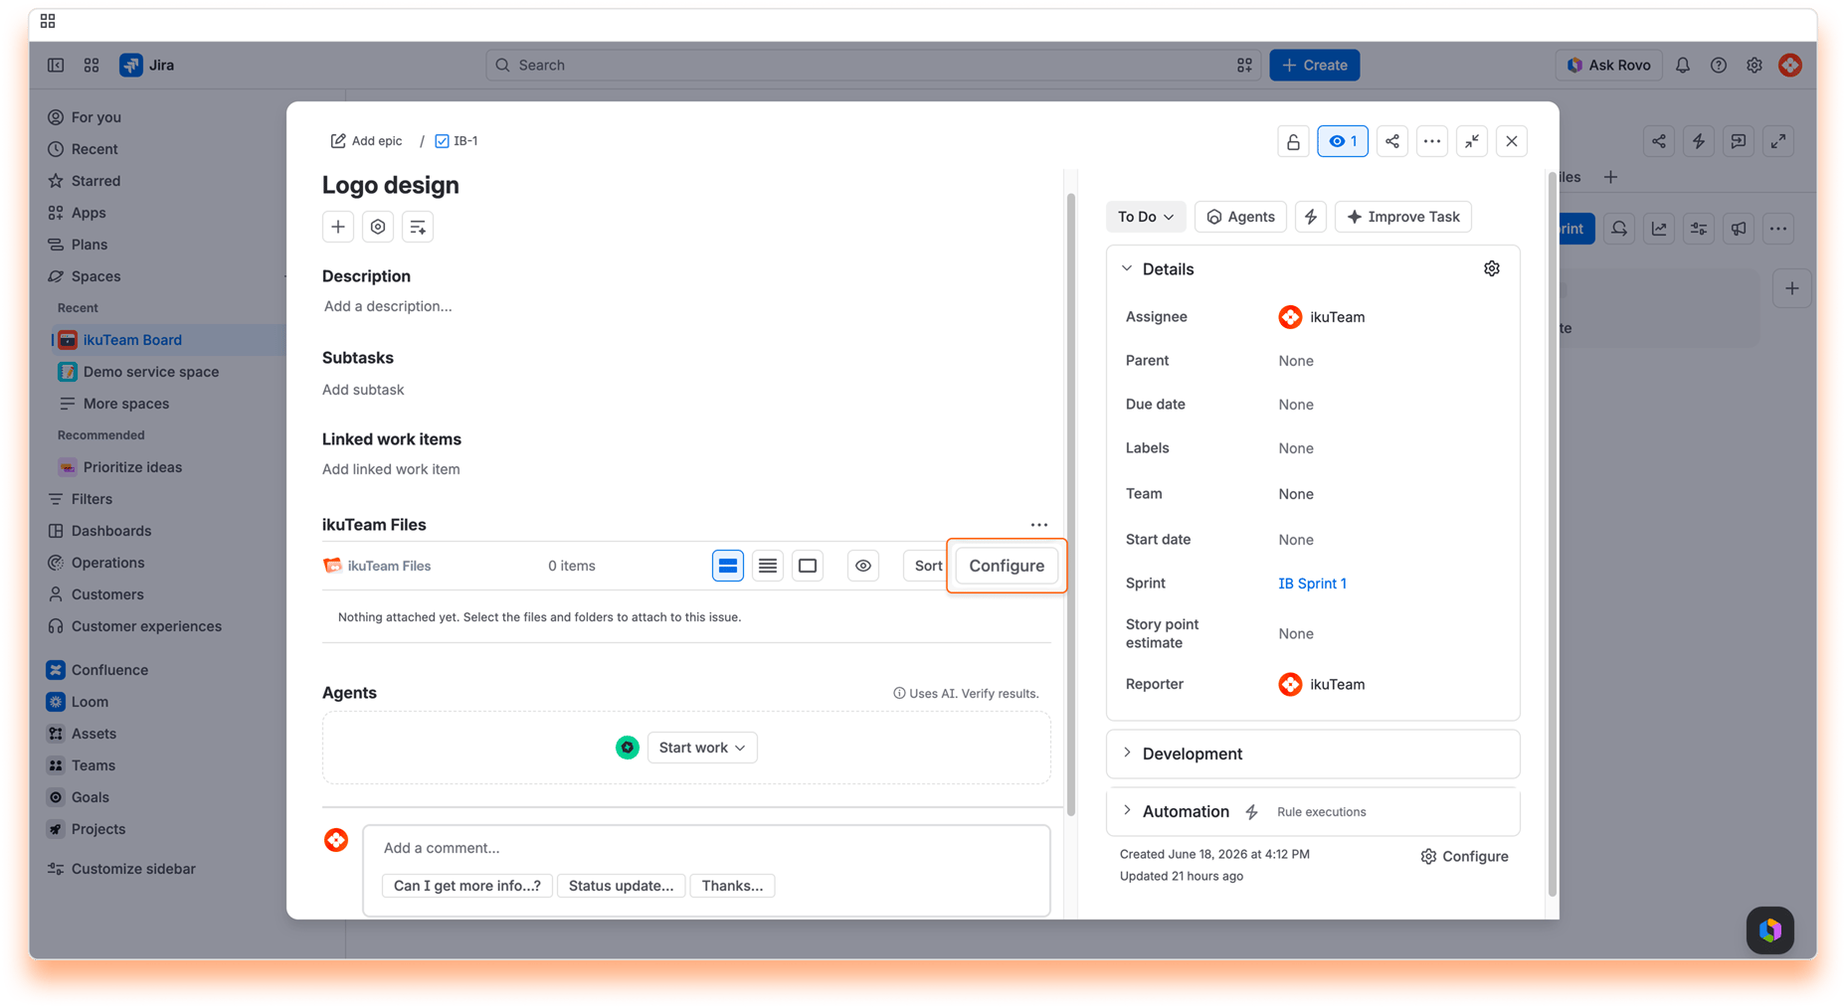Image resolution: width=1846 pixels, height=1008 pixels.
Task: Expand the Automation section
Action: pos(1127,811)
